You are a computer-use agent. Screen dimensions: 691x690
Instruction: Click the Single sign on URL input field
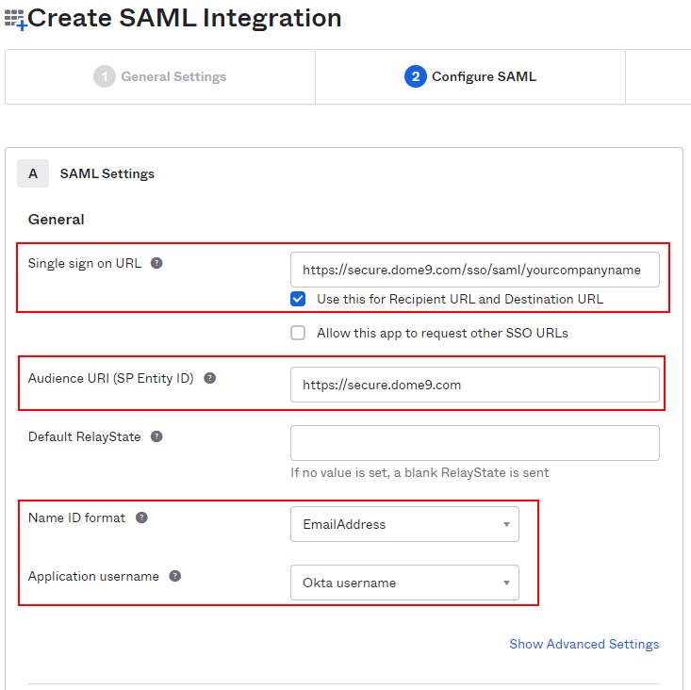(x=474, y=270)
